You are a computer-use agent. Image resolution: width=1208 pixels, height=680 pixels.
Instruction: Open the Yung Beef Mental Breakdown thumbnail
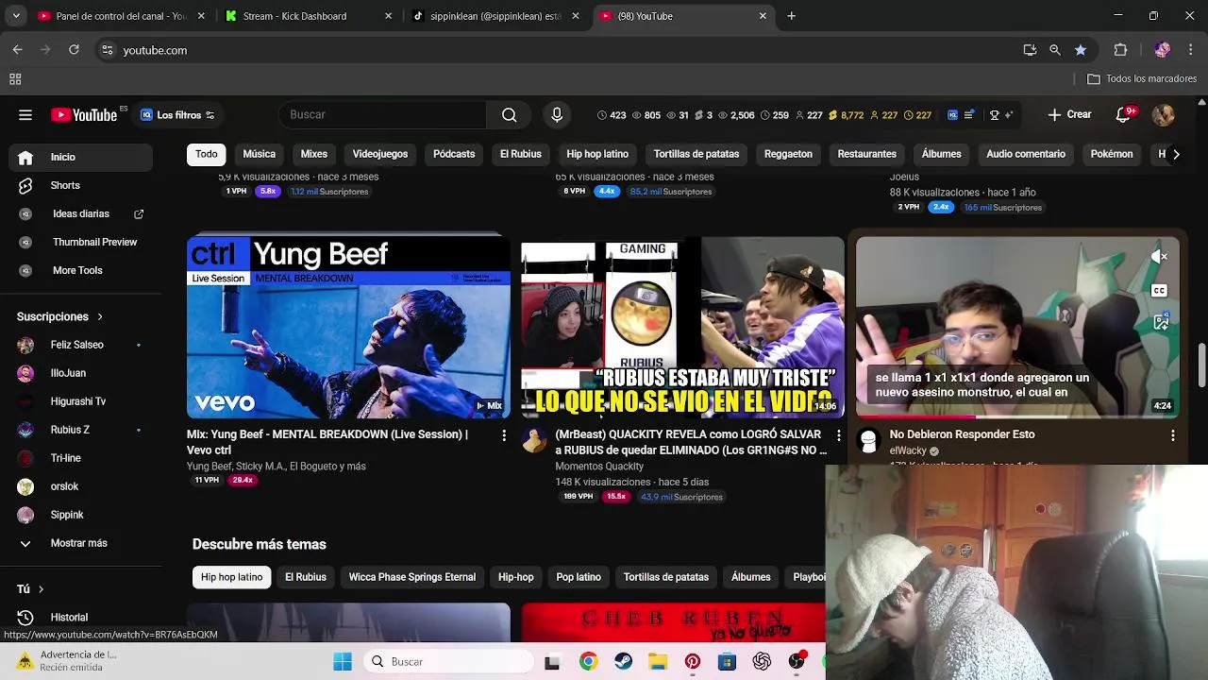[348, 327]
